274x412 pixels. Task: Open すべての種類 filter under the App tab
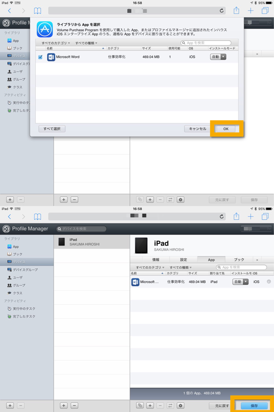[x=180, y=268]
